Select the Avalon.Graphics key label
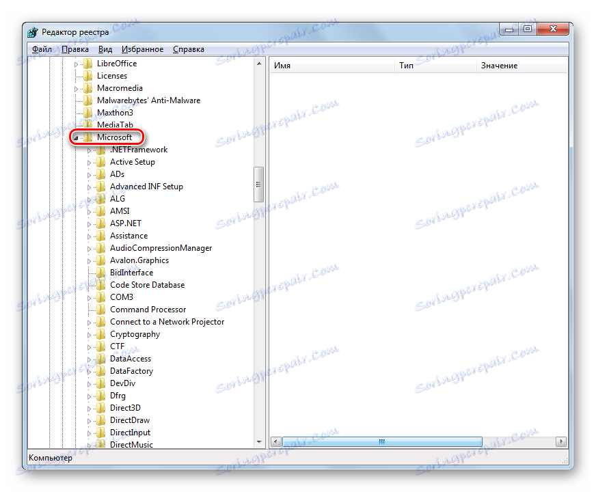The width and height of the screenshot is (596, 492). (x=139, y=260)
